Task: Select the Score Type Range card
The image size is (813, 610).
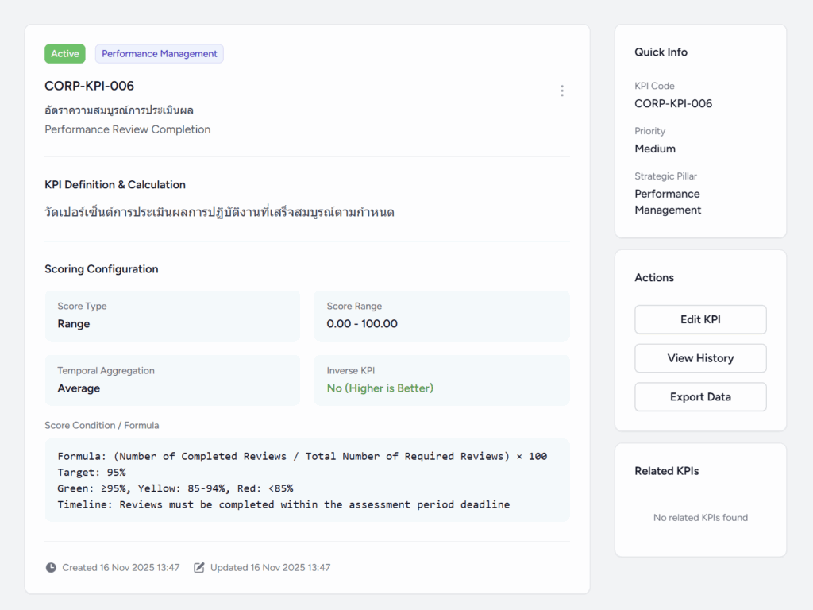Action: [x=172, y=316]
